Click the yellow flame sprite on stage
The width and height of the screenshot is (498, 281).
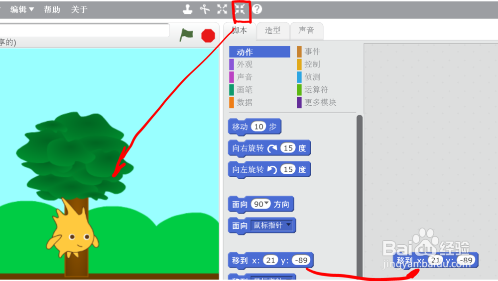point(72,229)
